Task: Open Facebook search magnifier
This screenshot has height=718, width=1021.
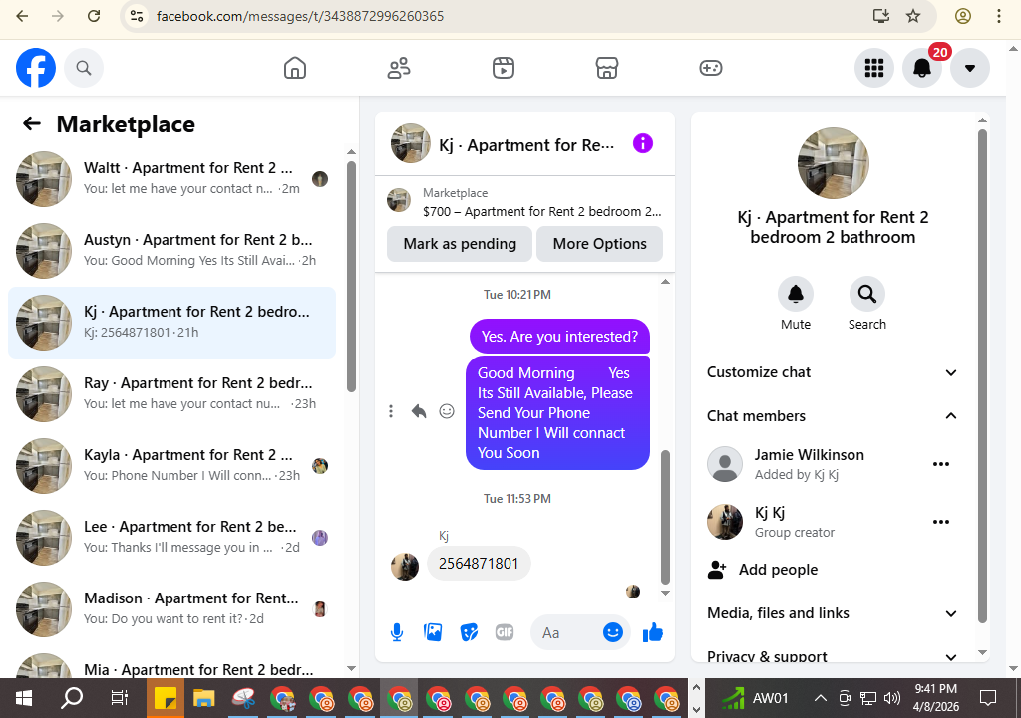Action: (x=84, y=68)
